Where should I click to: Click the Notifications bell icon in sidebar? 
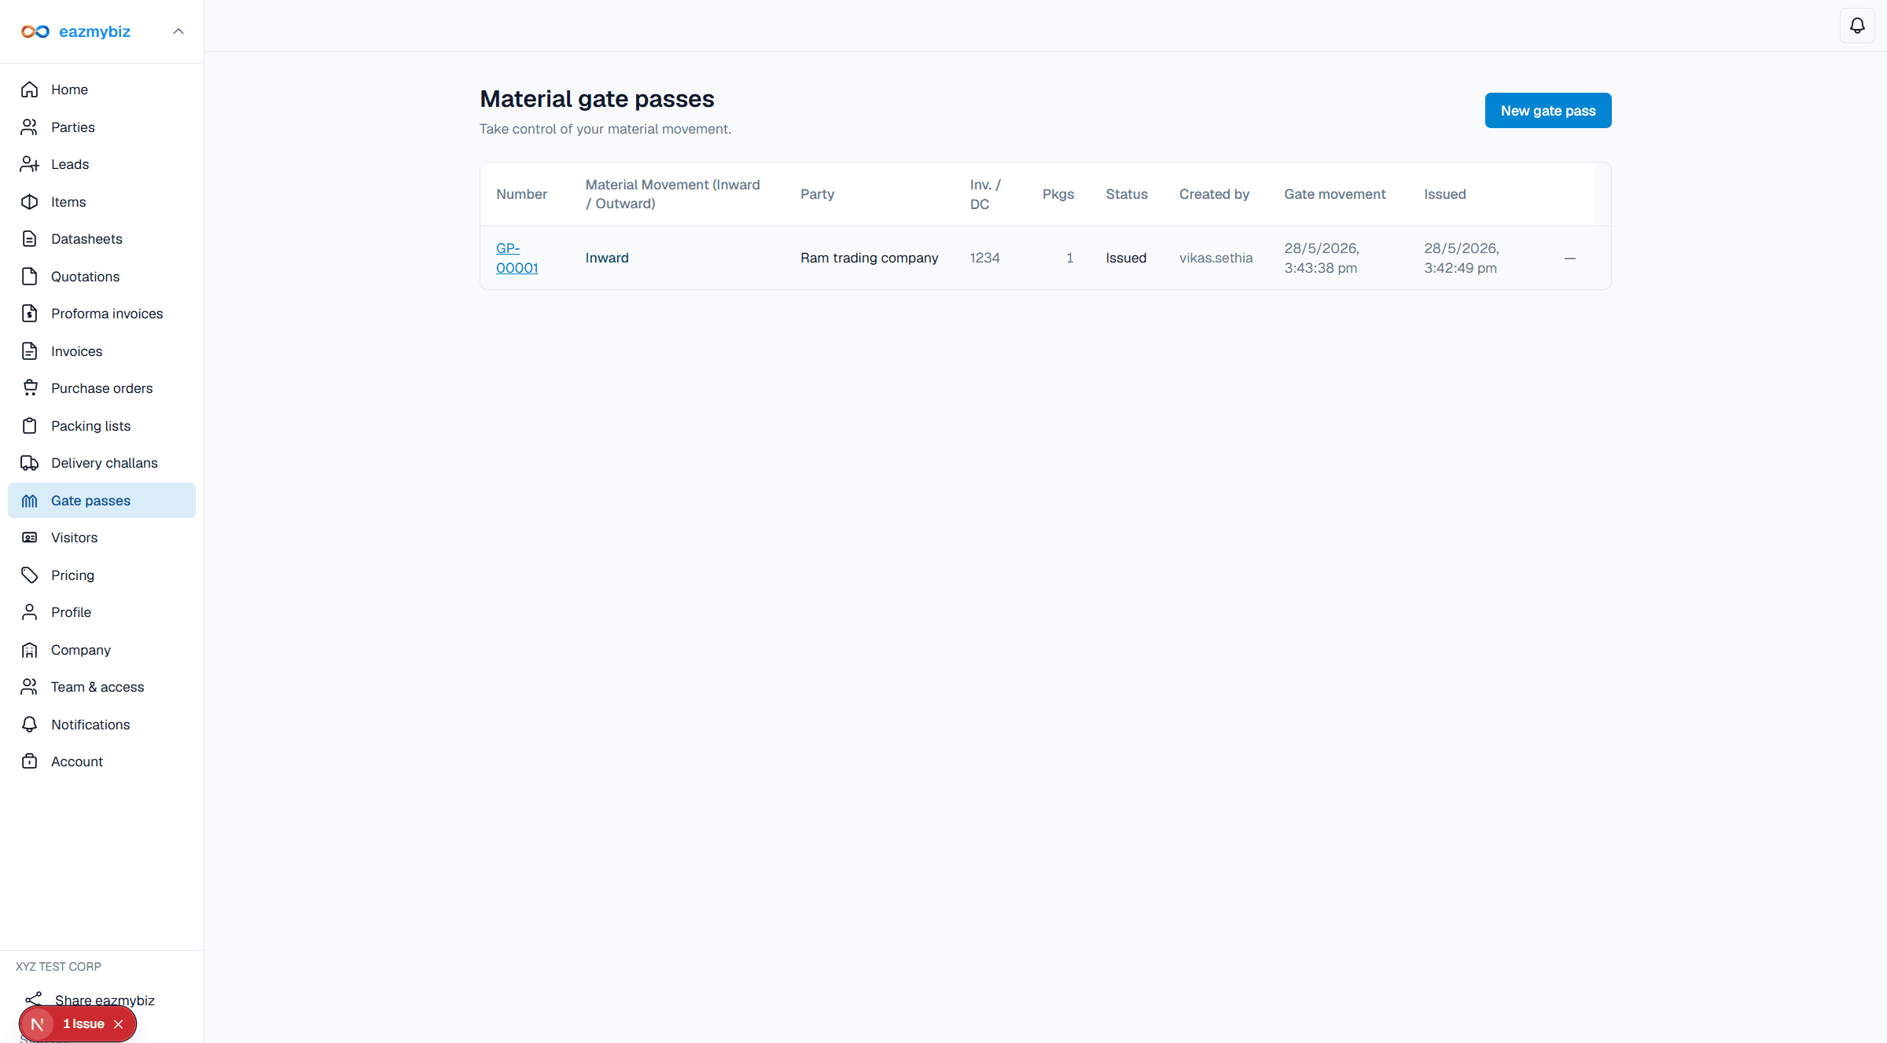tap(30, 725)
